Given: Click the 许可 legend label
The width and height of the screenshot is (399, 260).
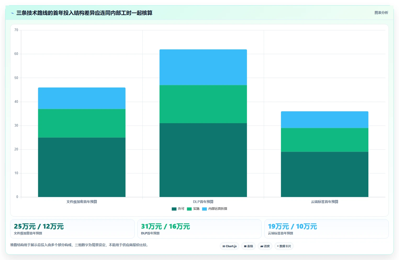Looking at the screenshot, I should click(x=181, y=209).
